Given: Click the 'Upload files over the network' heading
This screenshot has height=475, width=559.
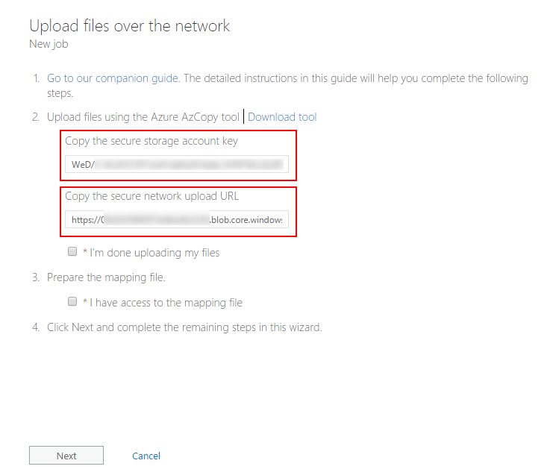Looking at the screenshot, I should [x=130, y=26].
